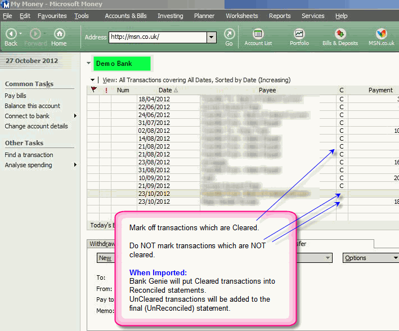
Task: Go to Home via the house icon
Action: pos(59,34)
